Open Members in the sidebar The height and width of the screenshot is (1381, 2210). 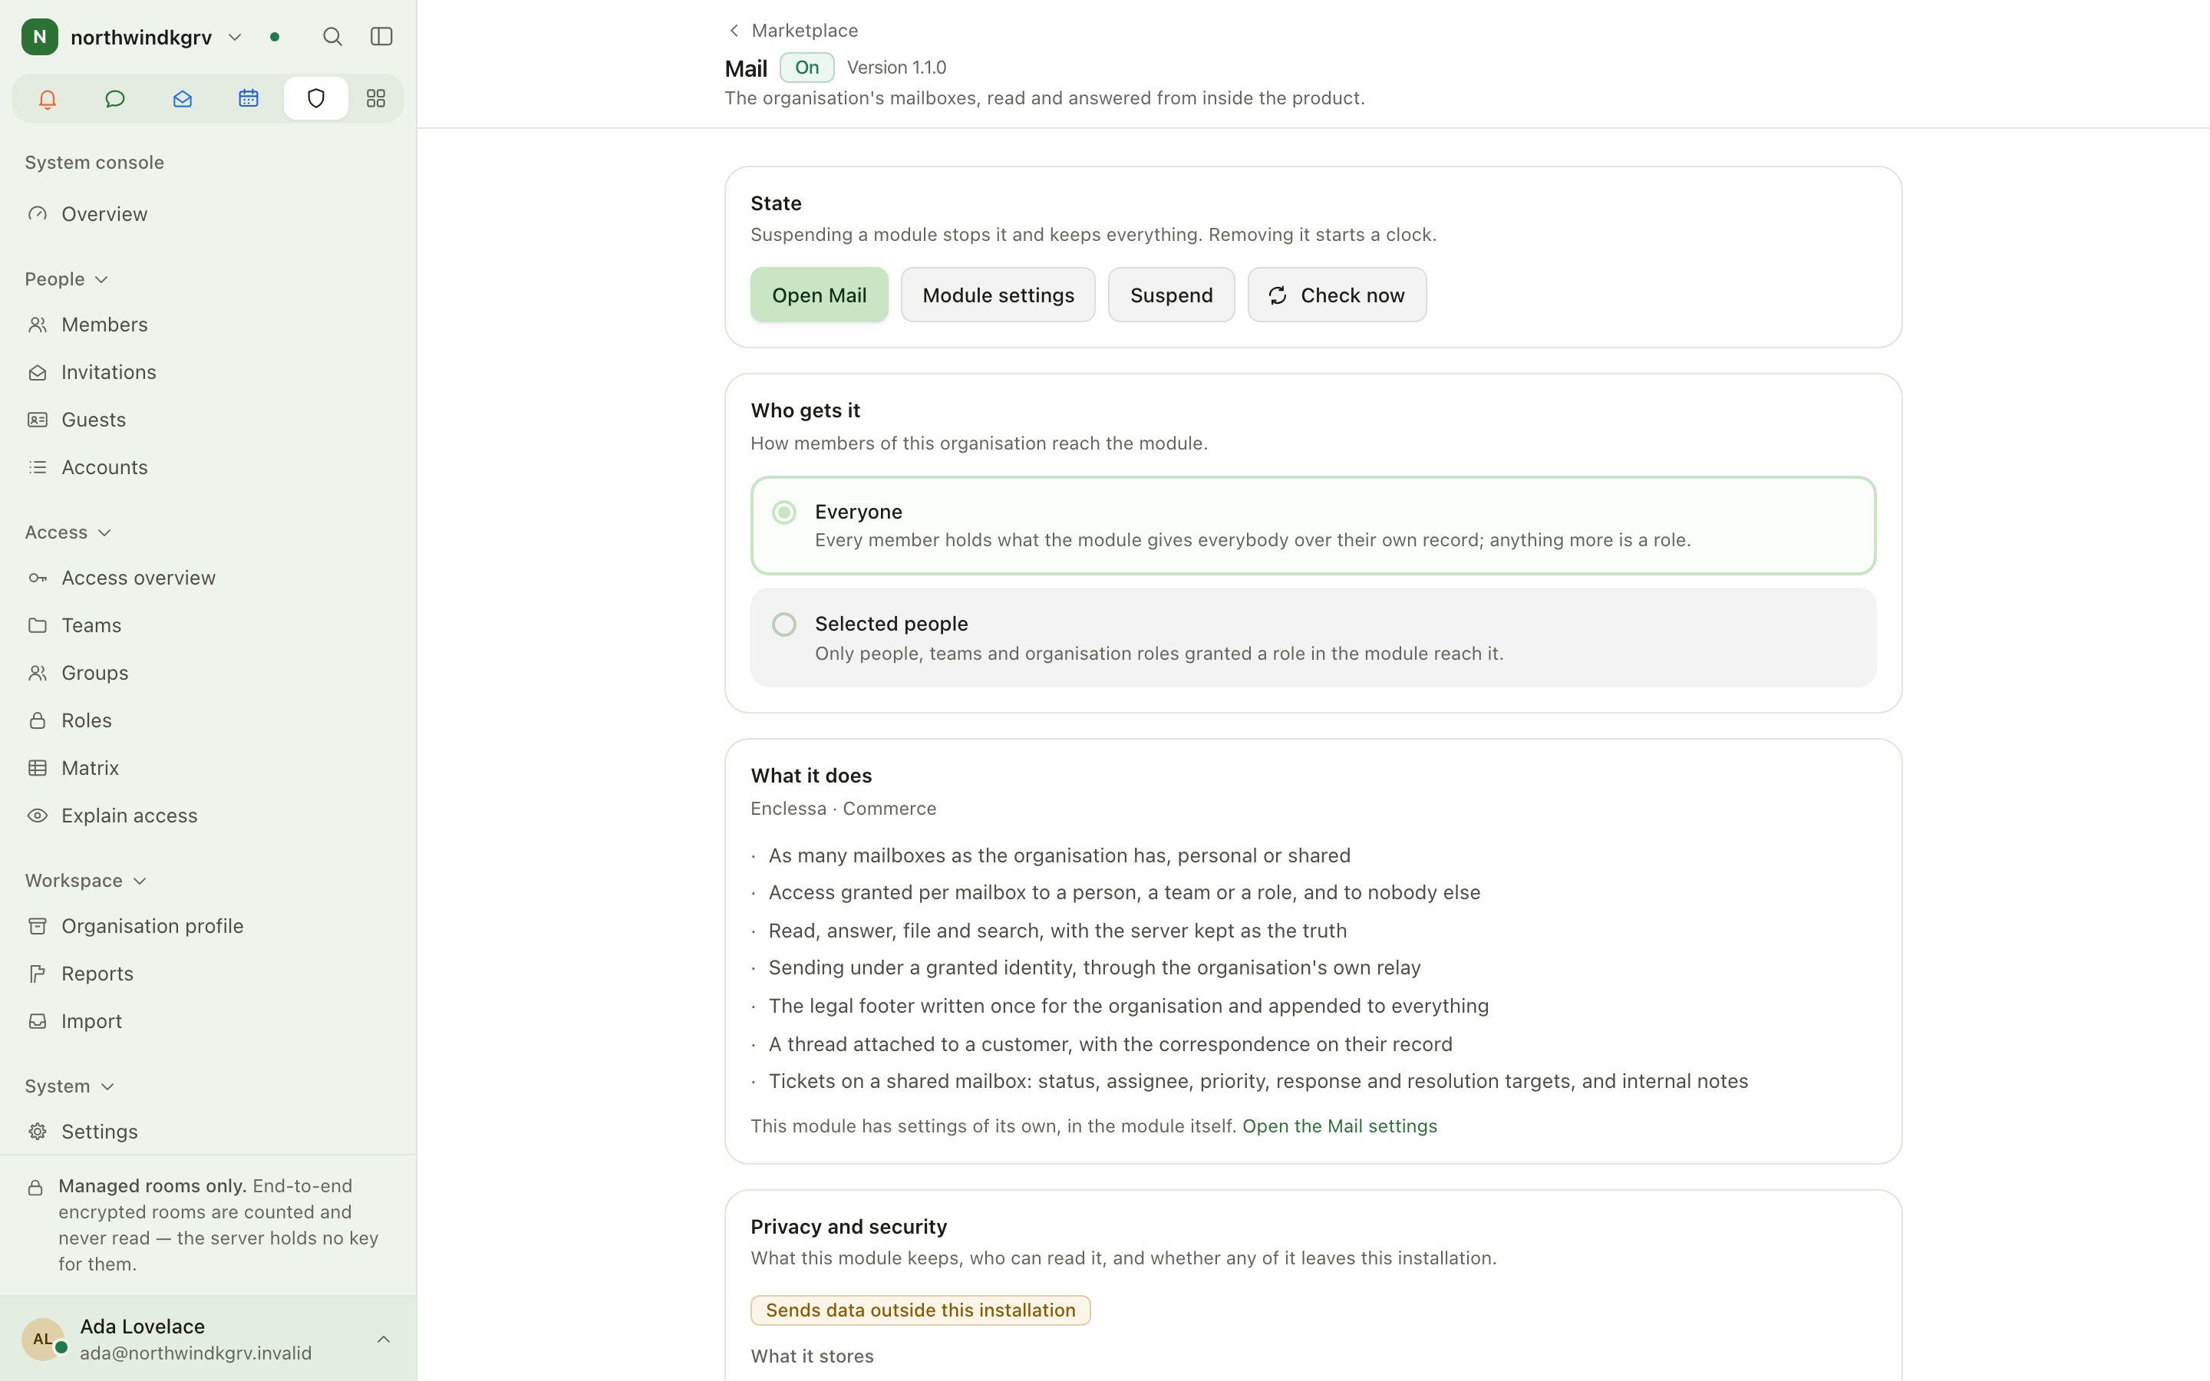pyautogui.click(x=208, y=325)
